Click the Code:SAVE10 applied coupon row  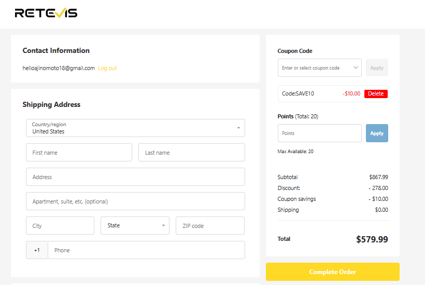click(333, 93)
